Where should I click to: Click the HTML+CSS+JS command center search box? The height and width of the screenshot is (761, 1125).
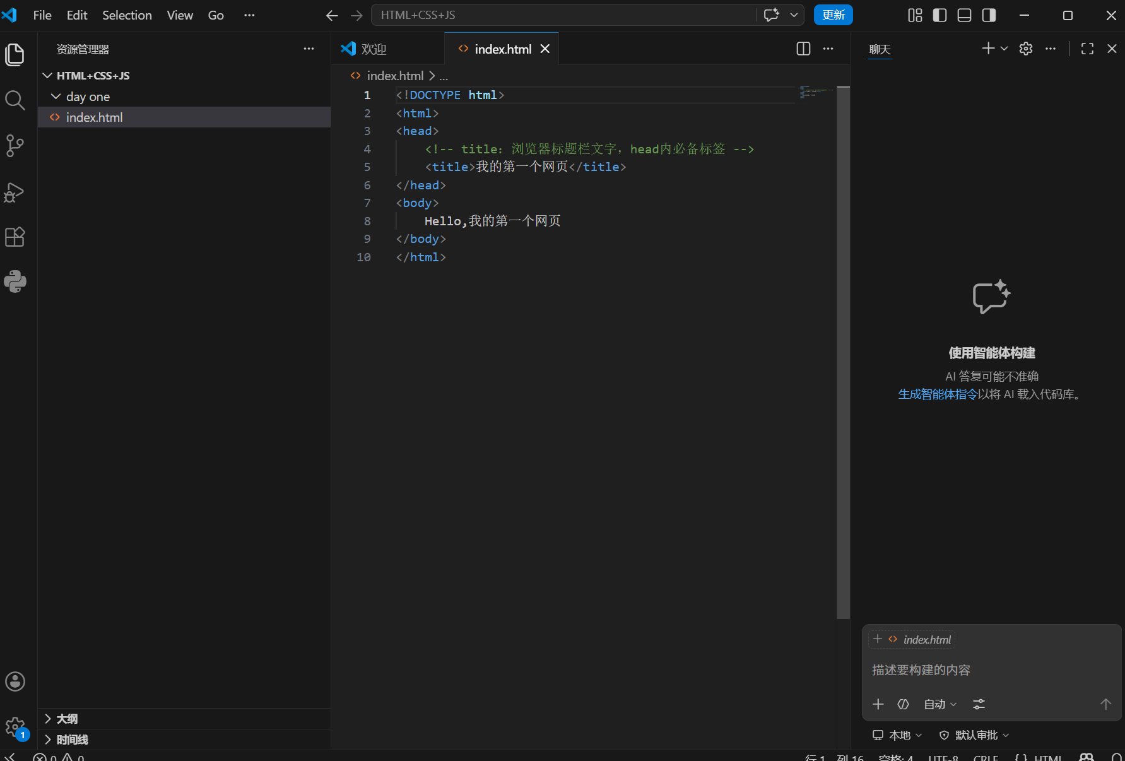pyautogui.click(x=563, y=15)
